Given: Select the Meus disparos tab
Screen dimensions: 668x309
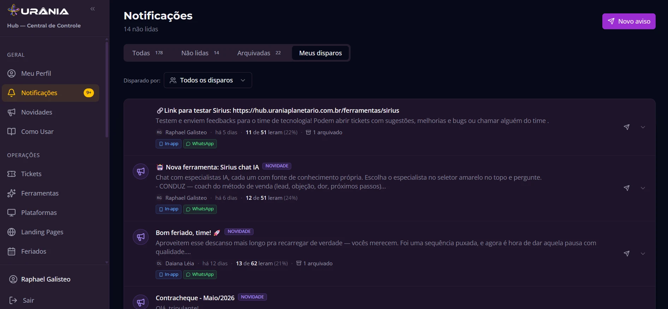Looking at the screenshot, I should coord(320,53).
